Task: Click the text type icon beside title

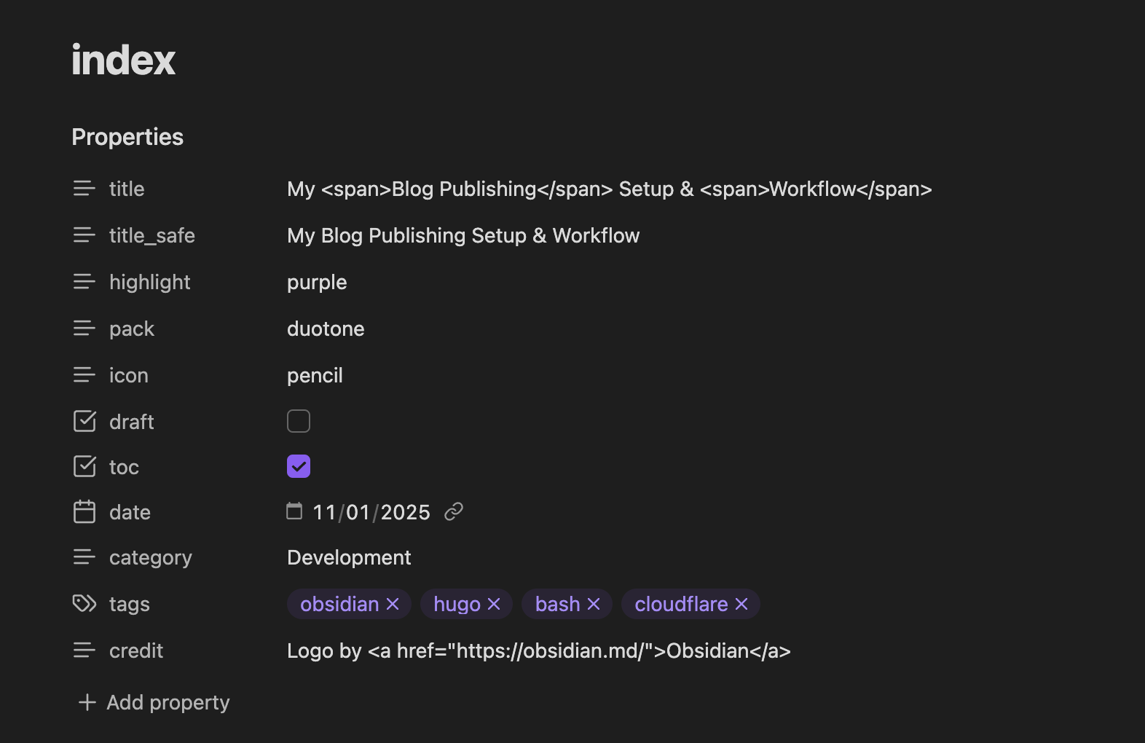Action: [84, 189]
